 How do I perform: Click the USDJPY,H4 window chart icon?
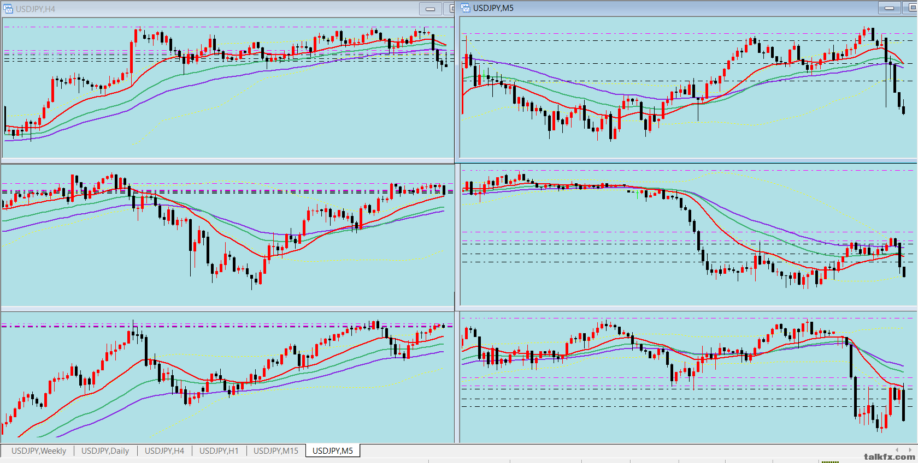8,9
